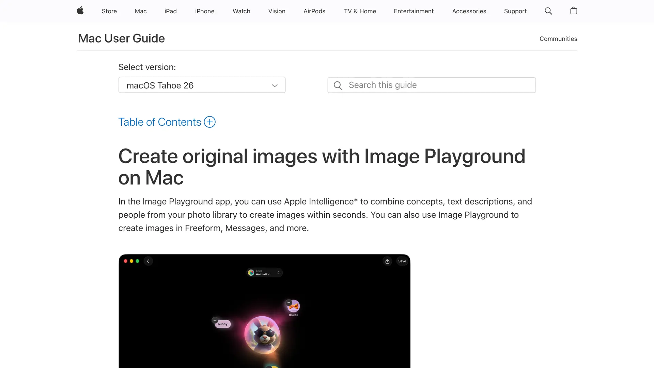Open the Vision menu
The width and height of the screenshot is (654, 368).
pos(277,11)
